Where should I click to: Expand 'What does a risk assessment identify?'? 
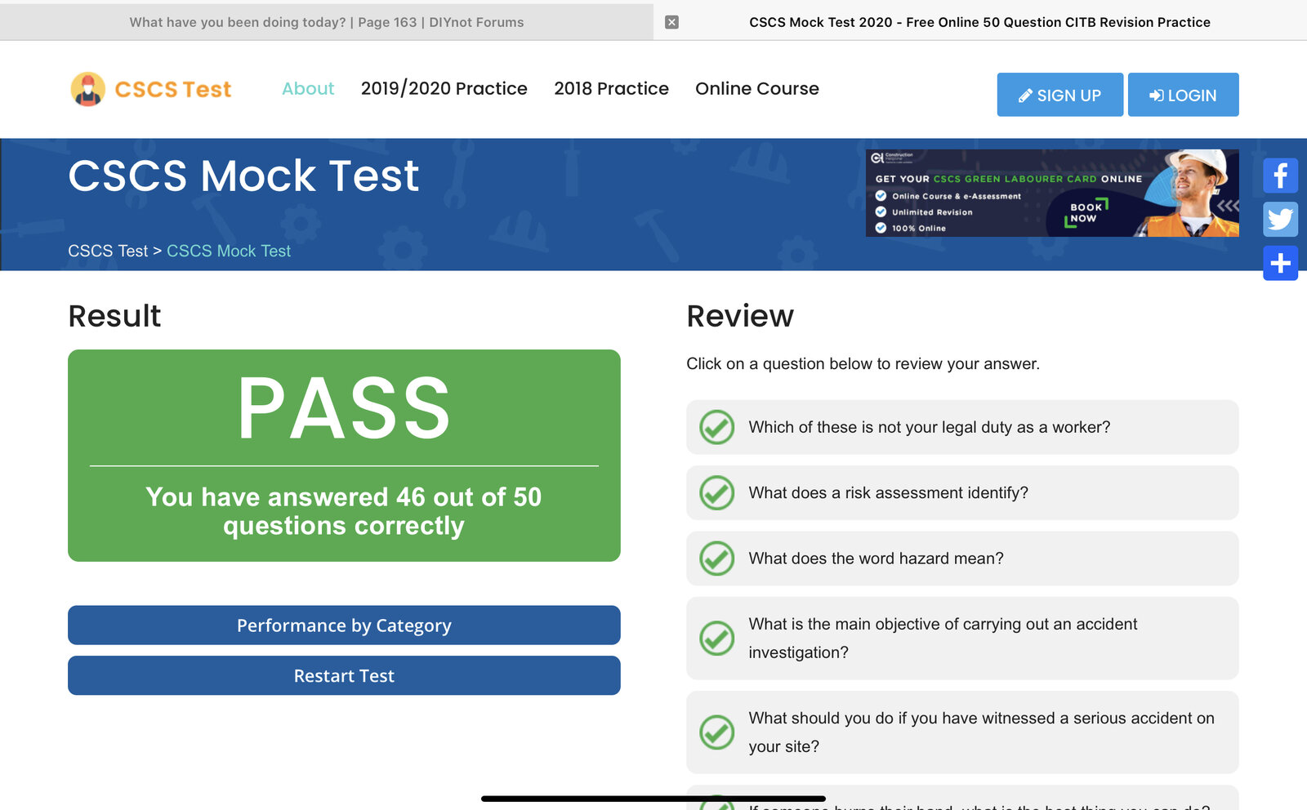[x=888, y=493]
